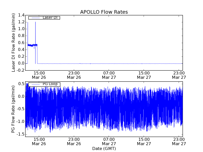The image size is (203, 152).
Task: Click the 'APOLLO Flow Rates' chart title
Action: 104,12
